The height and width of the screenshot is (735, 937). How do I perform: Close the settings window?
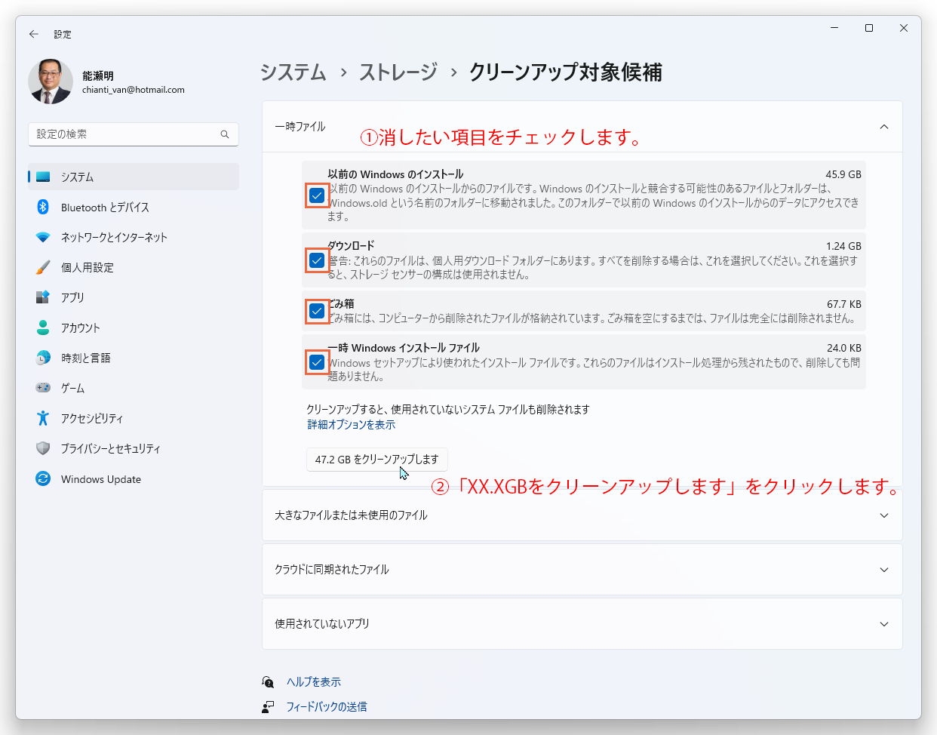coord(904,28)
